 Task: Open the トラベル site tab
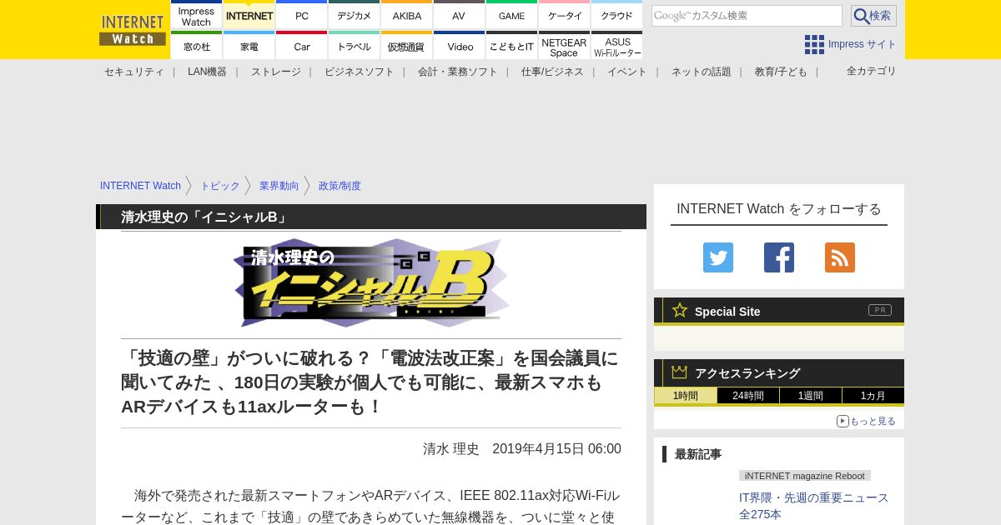pos(355,46)
